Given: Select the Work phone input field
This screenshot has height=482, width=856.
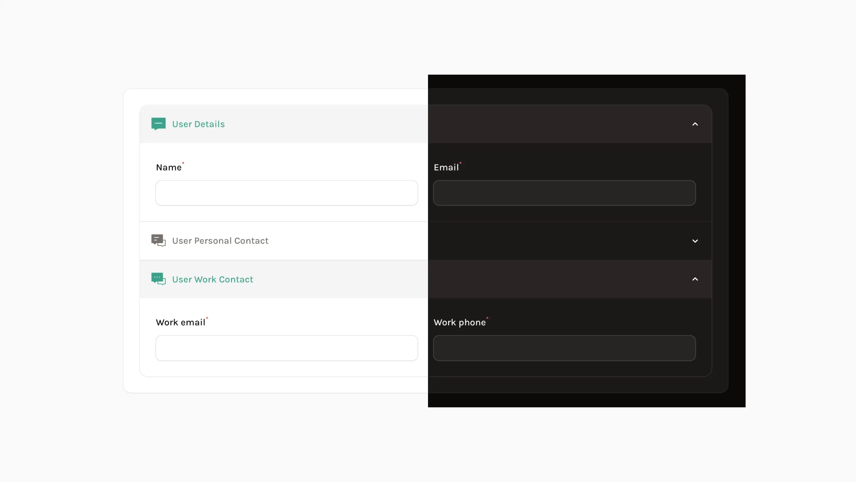Looking at the screenshot, I should pos(564,348).
